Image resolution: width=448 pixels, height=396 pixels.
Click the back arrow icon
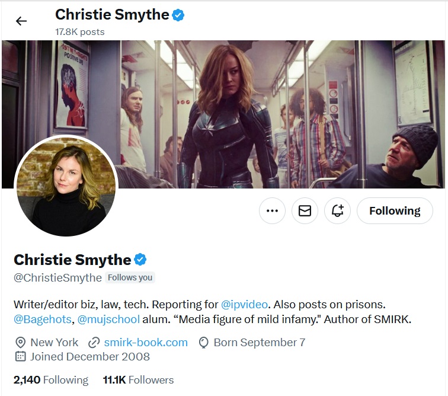[x=21, y=21]
